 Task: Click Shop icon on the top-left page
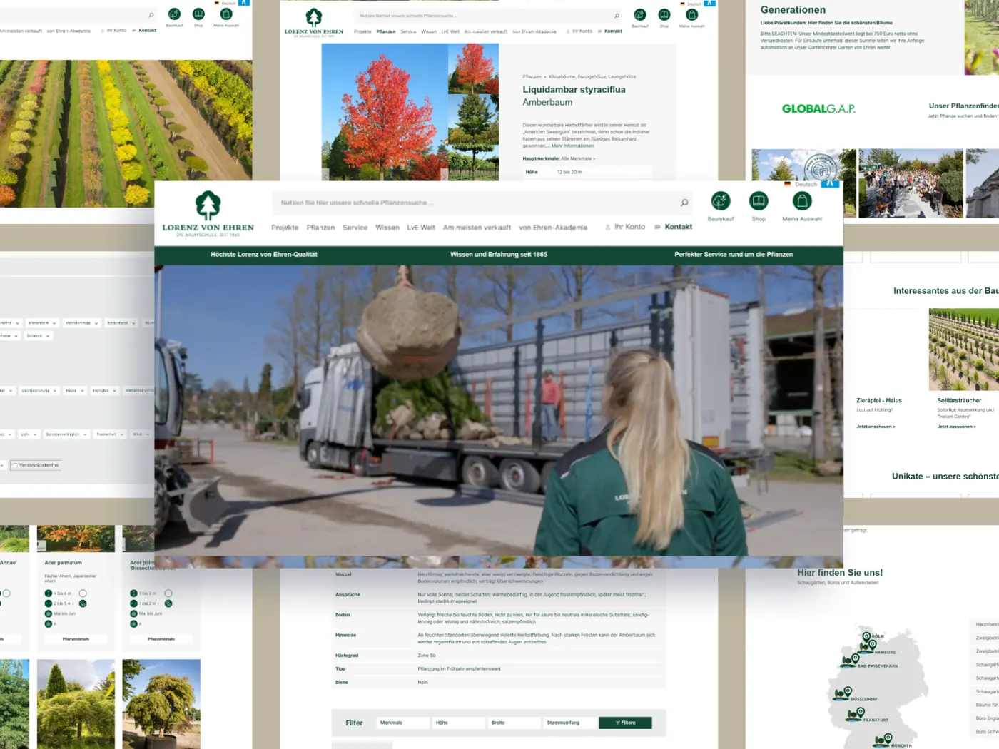[198, 14]
